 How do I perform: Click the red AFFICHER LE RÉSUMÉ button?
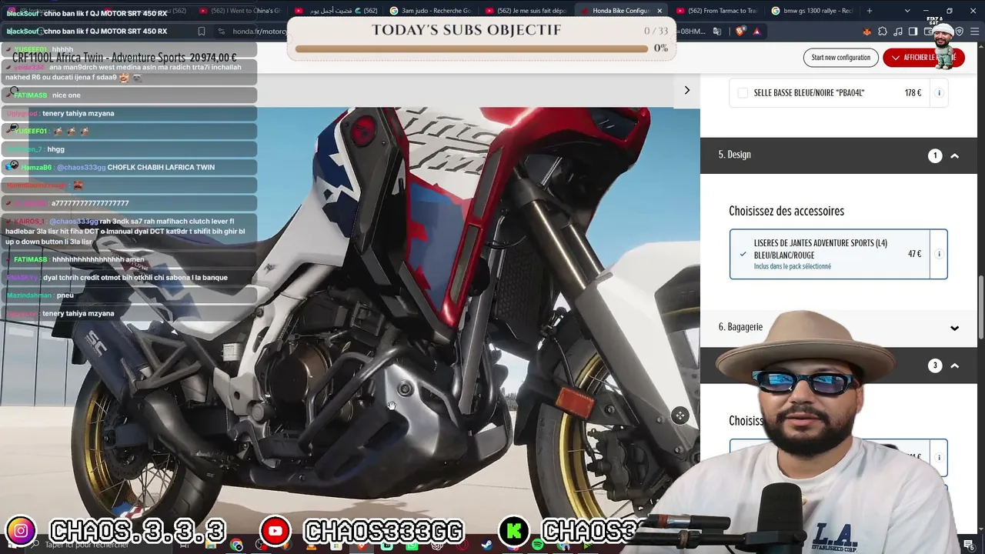coord(922,58)
